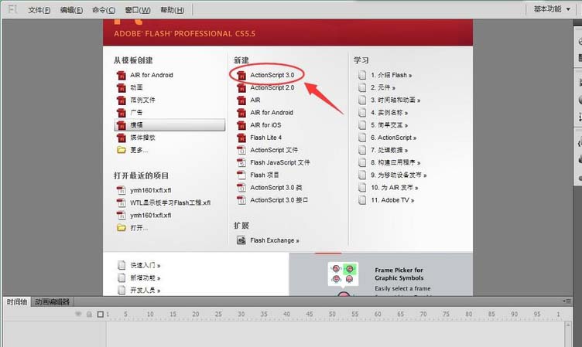Click the Flash 项目 icon
This screenshot has width=582, height=347.
pyautogui.click(x=241, y=175)
